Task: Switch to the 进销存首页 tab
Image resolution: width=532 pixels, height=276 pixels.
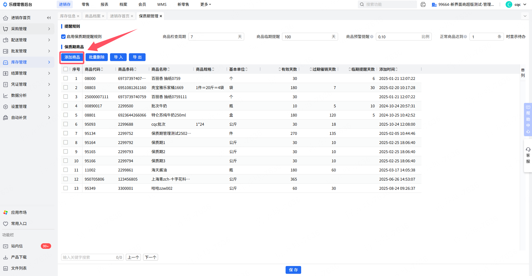Action: click(x=119, y=16)
